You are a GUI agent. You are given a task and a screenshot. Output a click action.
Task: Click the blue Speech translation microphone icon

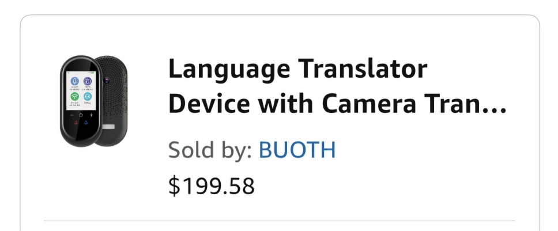75,81
